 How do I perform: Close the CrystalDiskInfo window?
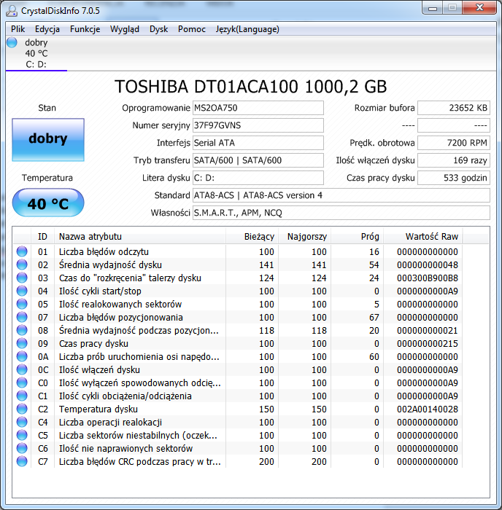(479, 8)
